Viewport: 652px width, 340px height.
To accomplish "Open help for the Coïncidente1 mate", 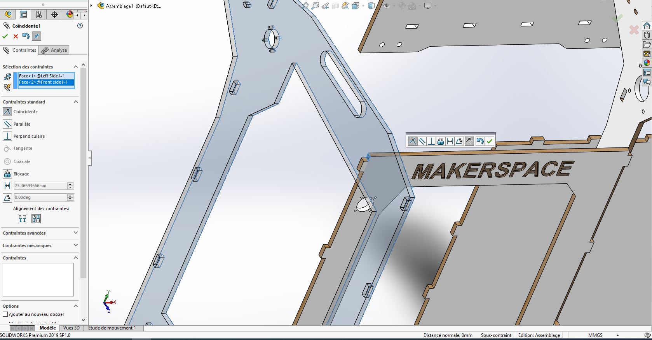I will point(80,26).
